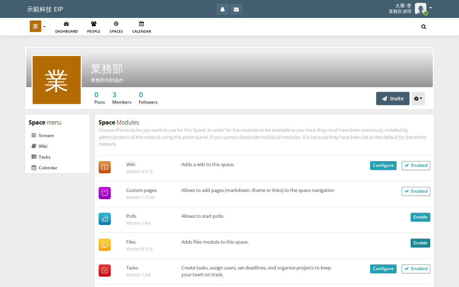Expand the user account menu arrow
Image resolution: width=459 pixels, height=287 pixels.
point(431,8)
